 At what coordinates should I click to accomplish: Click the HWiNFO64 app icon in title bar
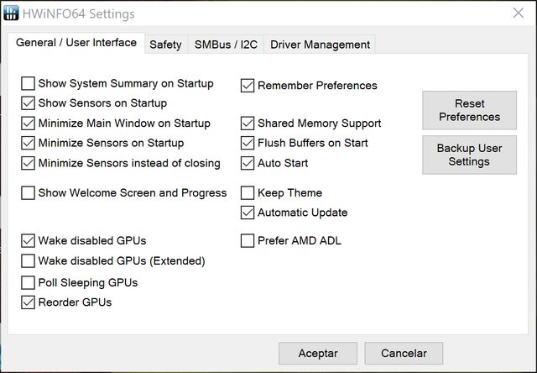point(11,13)
